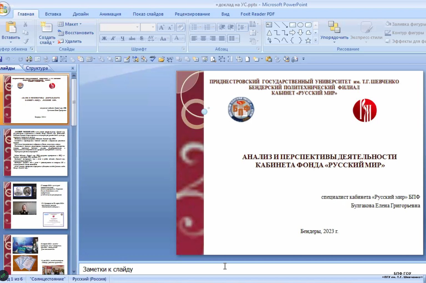Select the triangle shape

click(x=269, y=33)
